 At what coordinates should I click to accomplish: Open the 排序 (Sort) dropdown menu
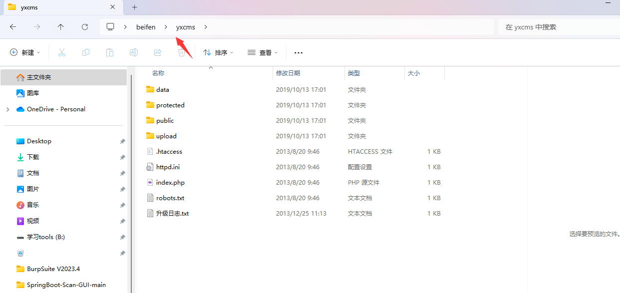218,52
